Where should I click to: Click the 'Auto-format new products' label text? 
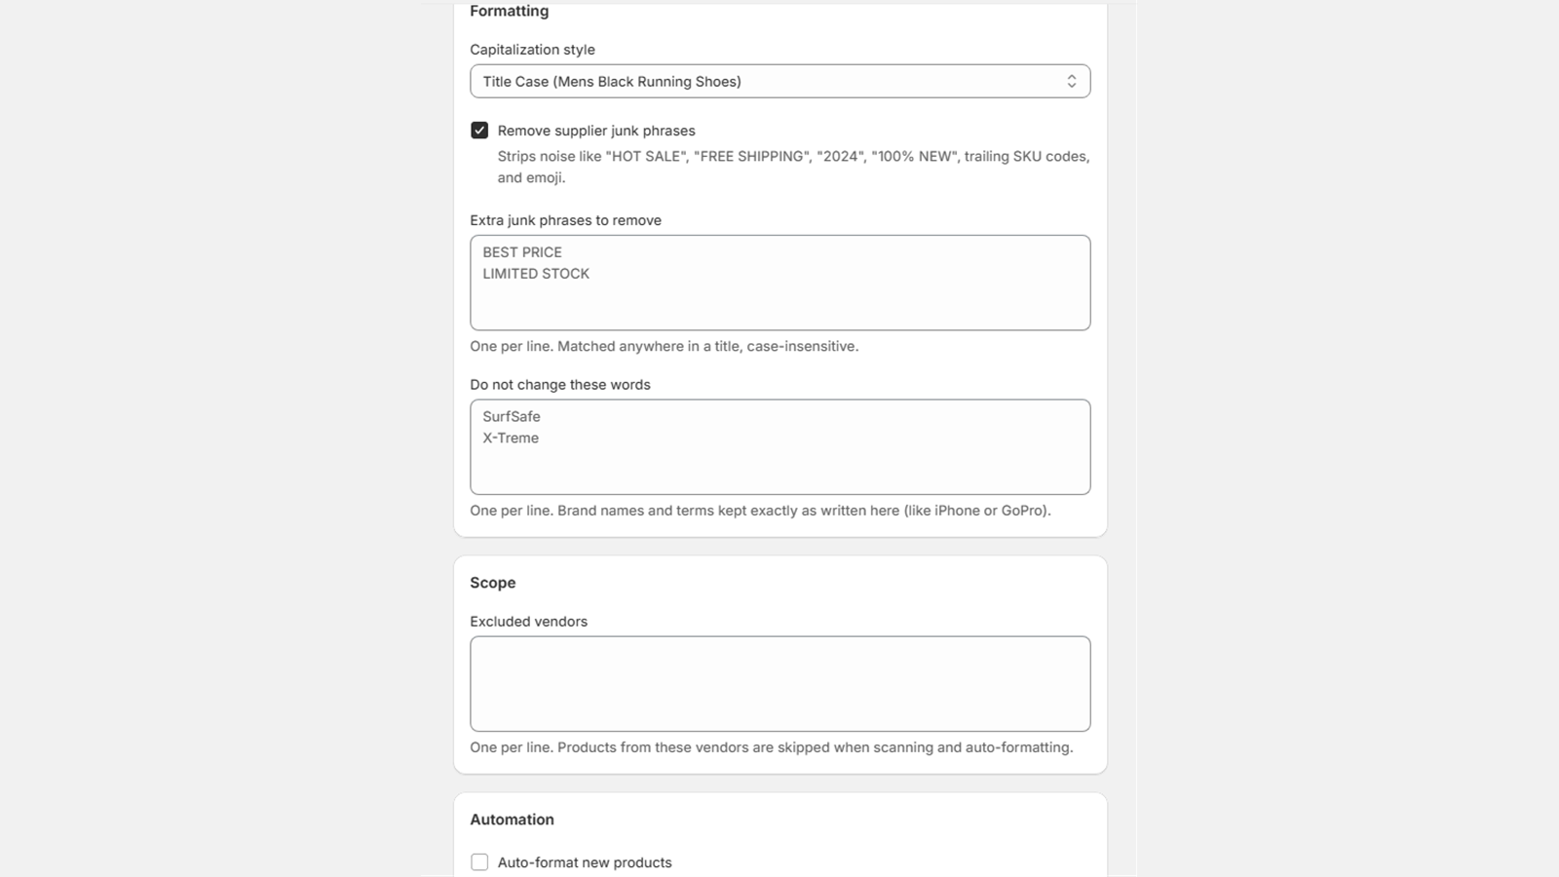pos(585,862)
